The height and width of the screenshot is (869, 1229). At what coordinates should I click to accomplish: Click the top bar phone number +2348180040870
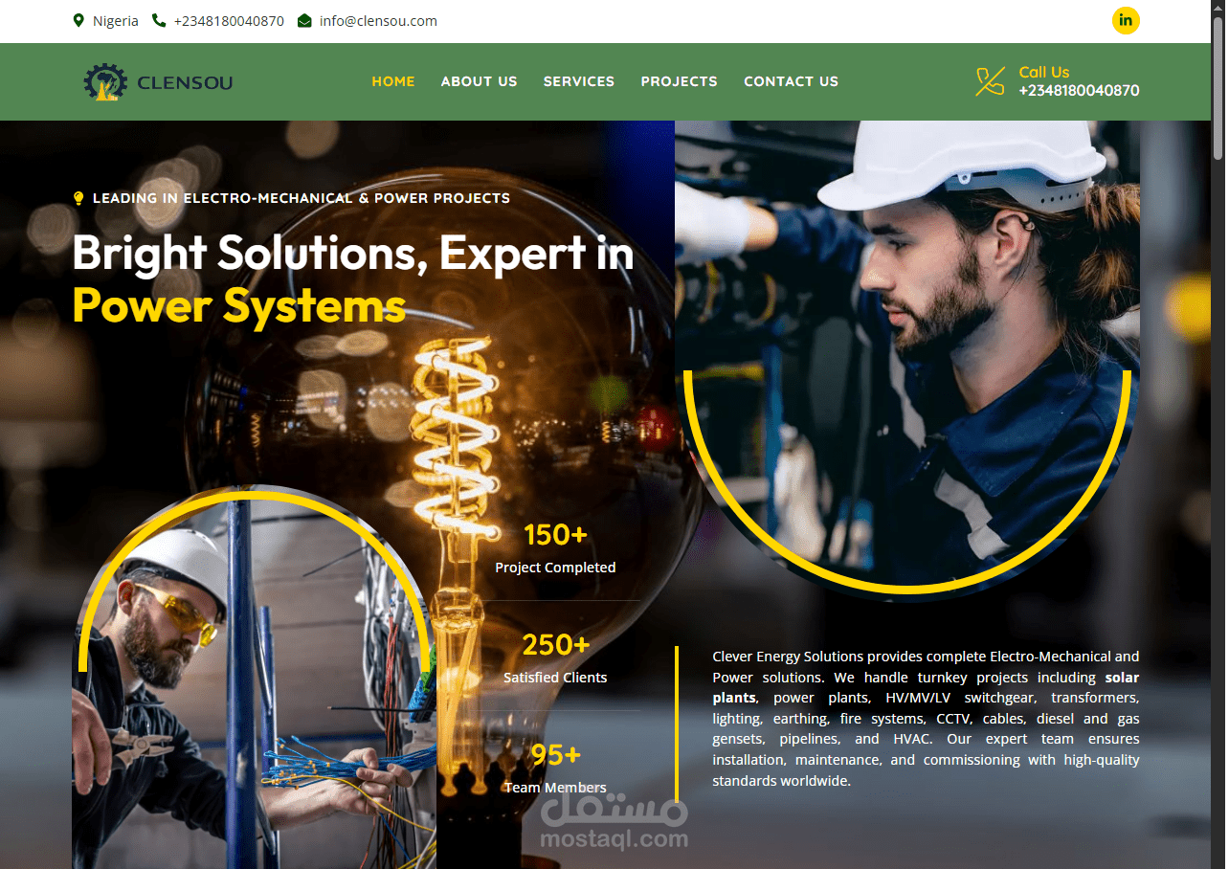tap(229, 20)
